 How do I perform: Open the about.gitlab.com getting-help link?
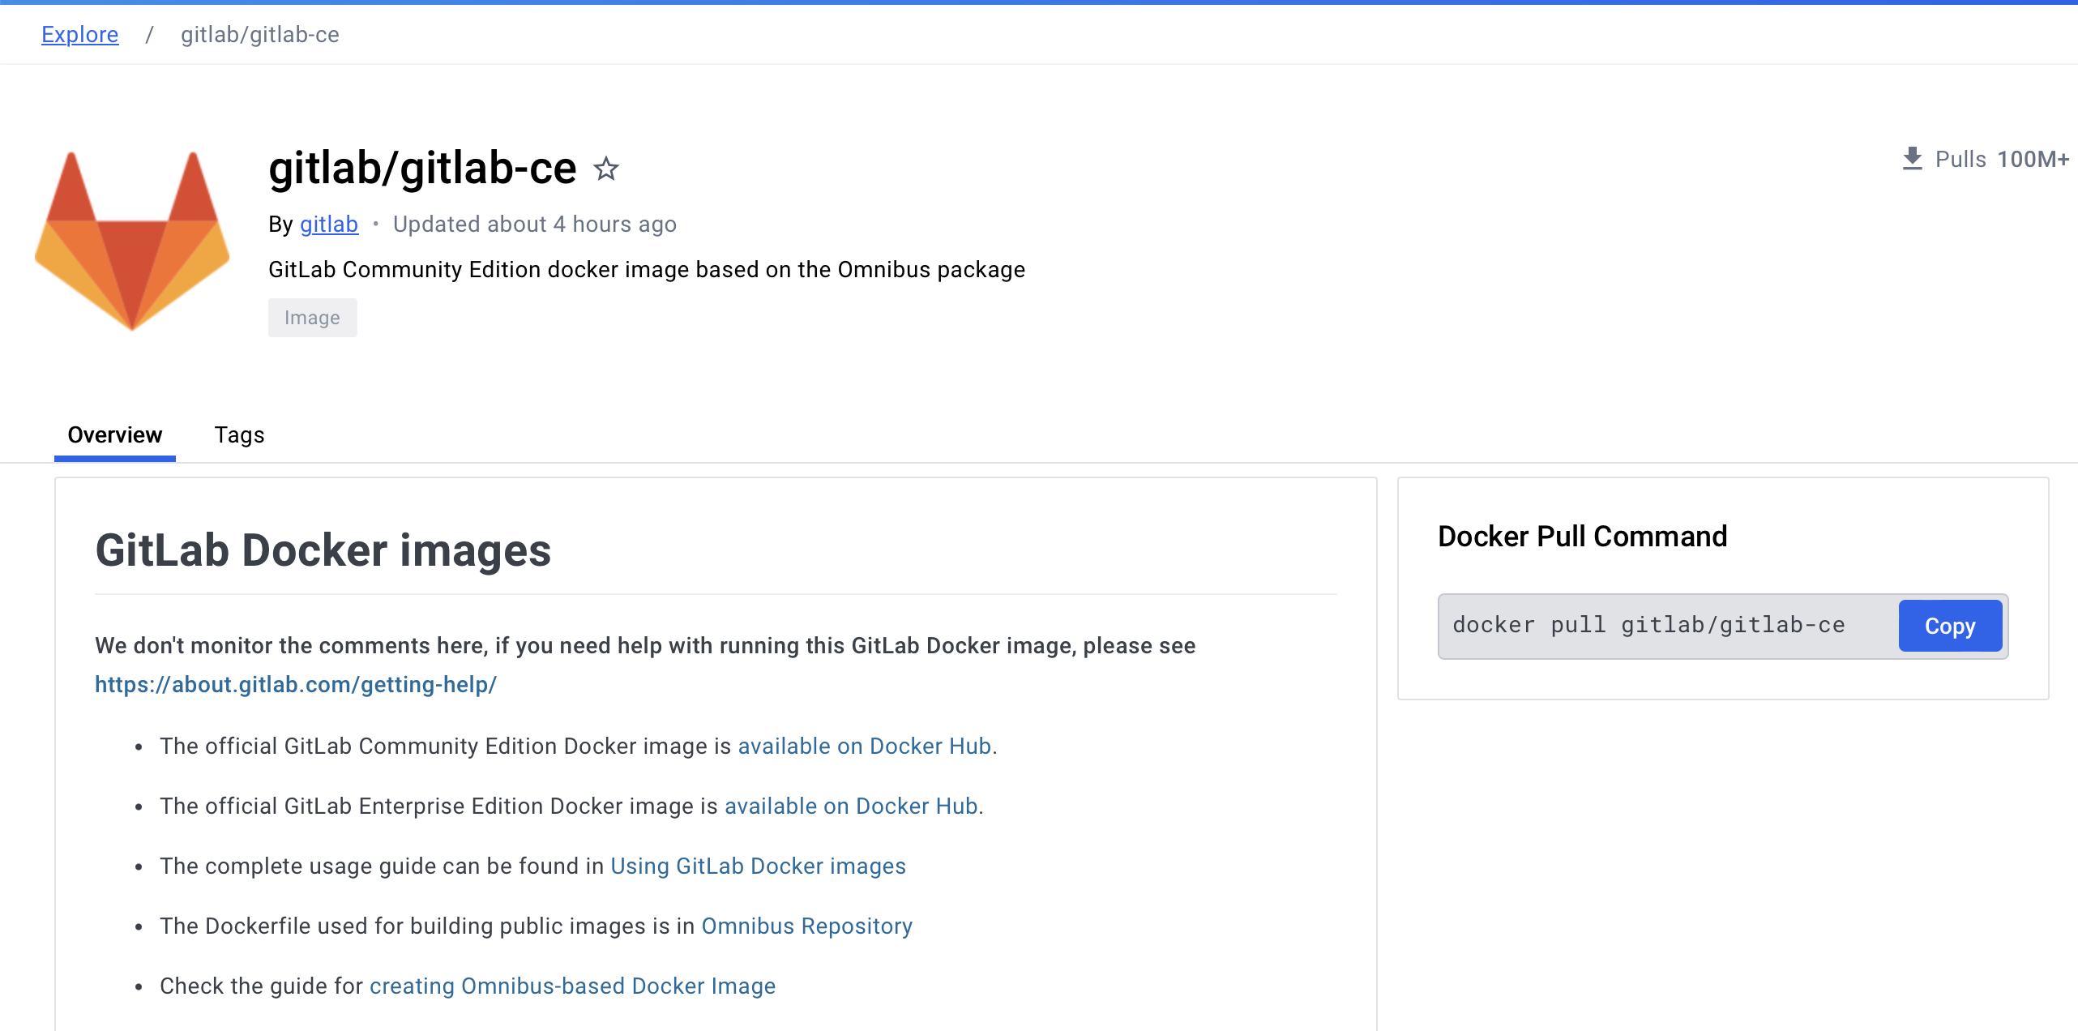click(x=296, y=685)
